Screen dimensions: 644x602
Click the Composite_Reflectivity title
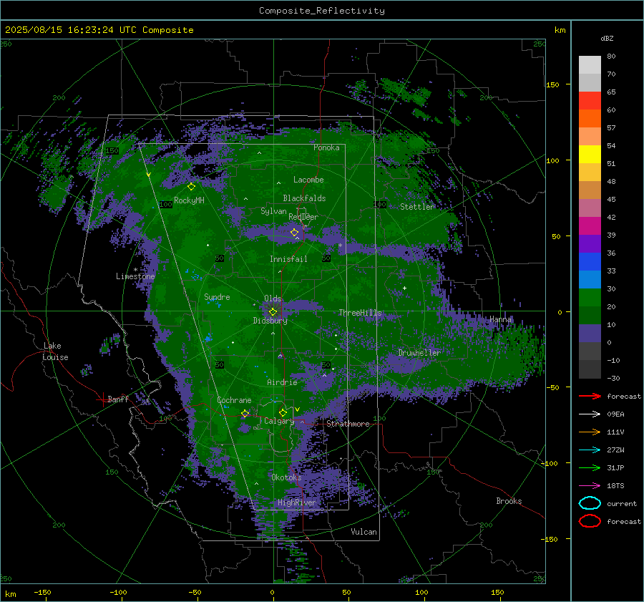click(x=322, y=11)
